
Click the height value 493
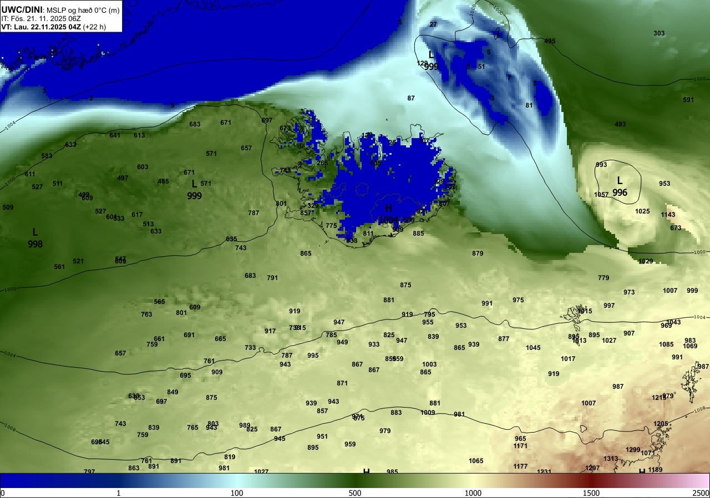pyautogui.click(x=620, y=124)
